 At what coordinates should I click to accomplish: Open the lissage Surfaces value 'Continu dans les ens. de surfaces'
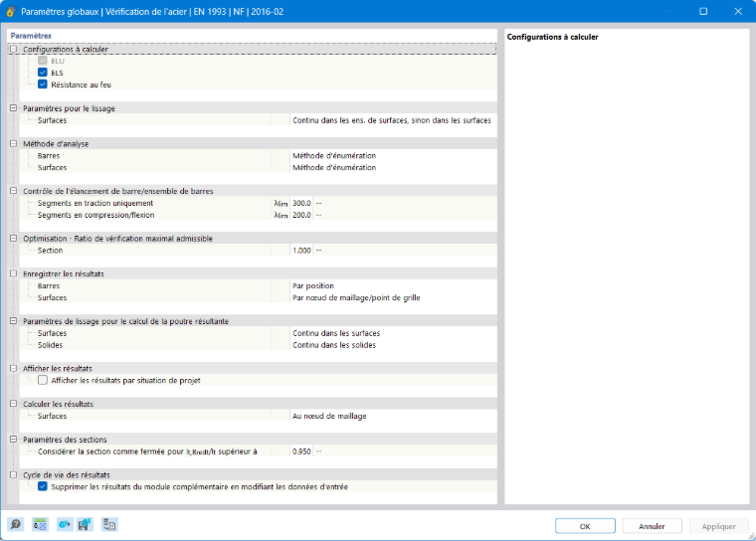click(x=393, y=120)
